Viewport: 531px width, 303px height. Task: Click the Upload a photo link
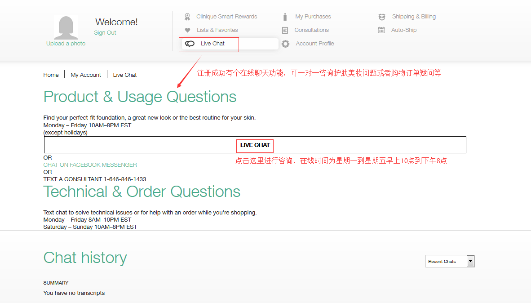coord(66,44)
